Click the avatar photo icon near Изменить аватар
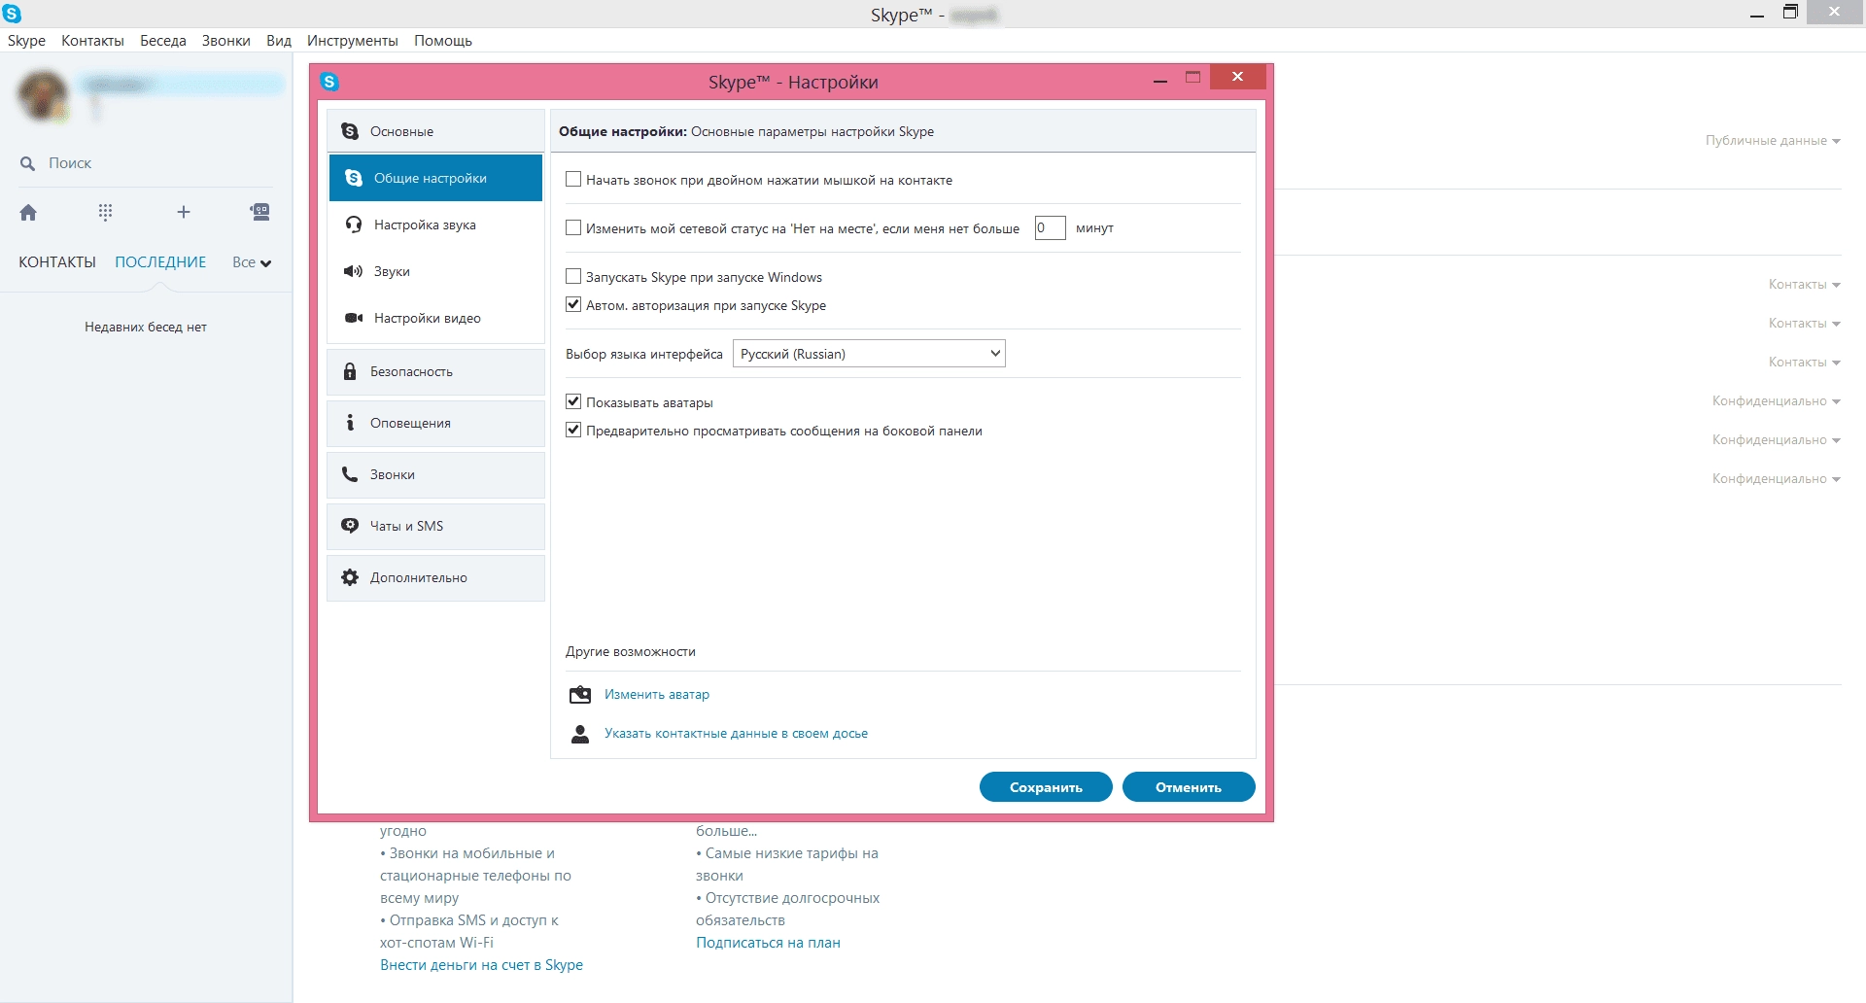The image size is (1866, 1003). click(580, 694)
